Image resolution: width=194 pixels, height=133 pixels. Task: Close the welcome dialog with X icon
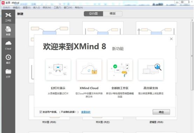pos(171,39)
